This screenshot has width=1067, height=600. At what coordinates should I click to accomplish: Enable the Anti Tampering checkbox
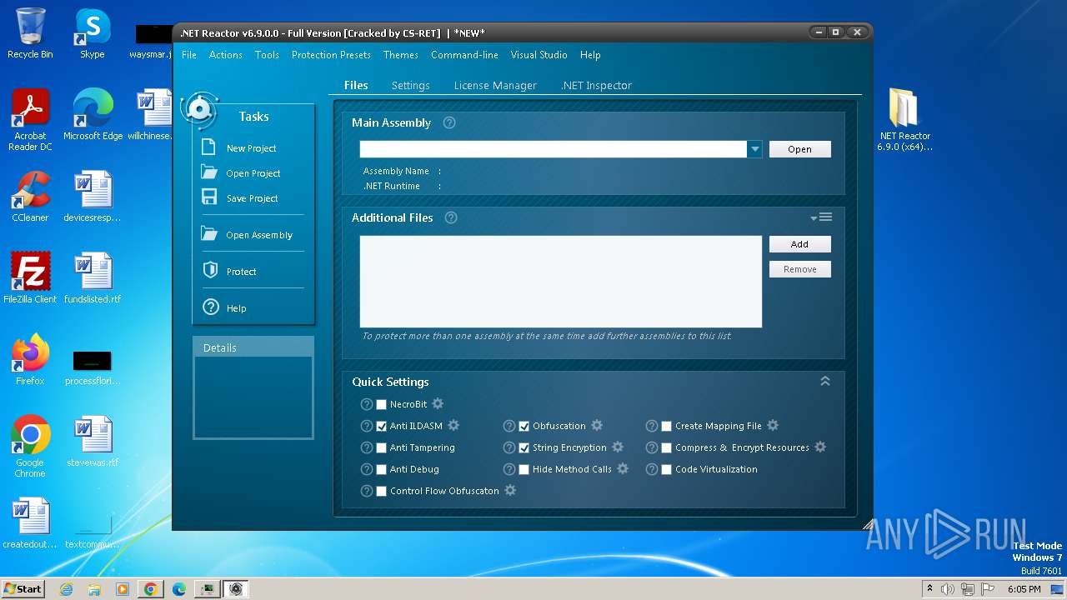(x=382, y=447)
